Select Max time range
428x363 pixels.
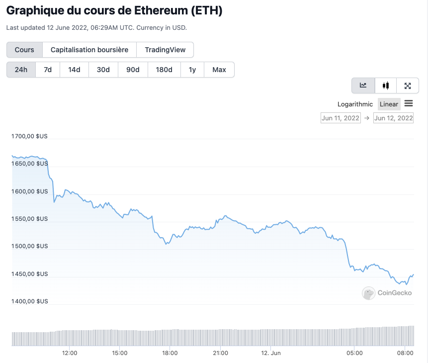point(219,70)
